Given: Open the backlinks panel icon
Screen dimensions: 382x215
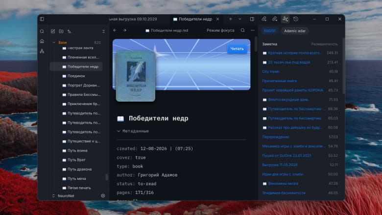Looking at the screenshot, I should pyautogui.click(x=264, y=19).
